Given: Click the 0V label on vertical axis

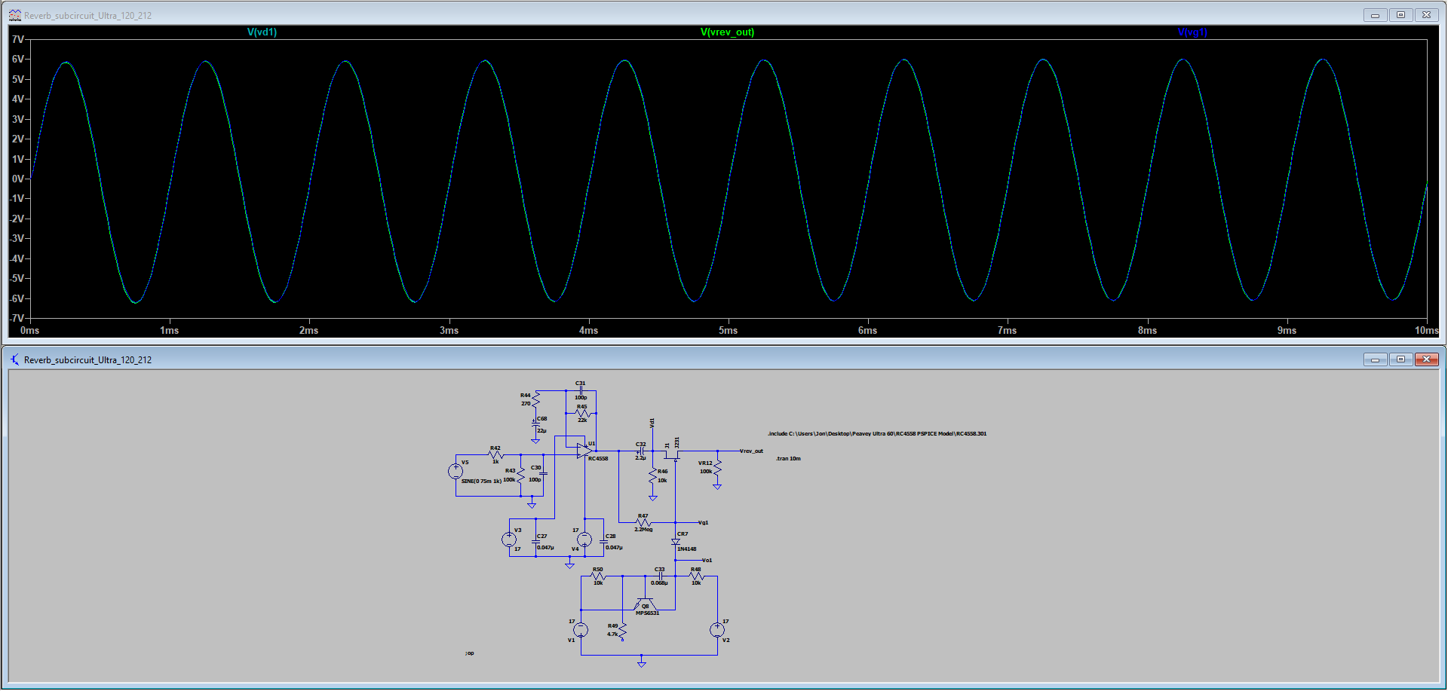Looking at the screenshot, I should point(17,179).
